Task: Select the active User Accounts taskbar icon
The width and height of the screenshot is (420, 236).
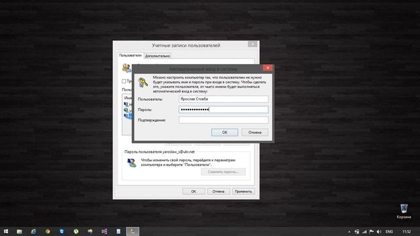Action: (x=133, y=231)
